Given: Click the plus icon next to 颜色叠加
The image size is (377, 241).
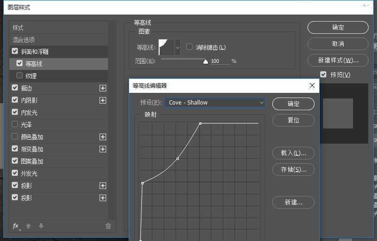Looking at the screenshot, I should pos(103,137).
